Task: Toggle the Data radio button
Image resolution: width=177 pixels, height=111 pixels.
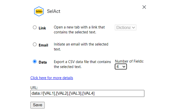Action: coord(35,62)
